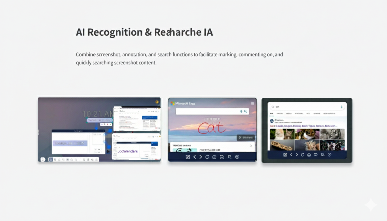
Task: Select the third tab in cat search results
Action: pyautogui.click(x=289, y=114)
